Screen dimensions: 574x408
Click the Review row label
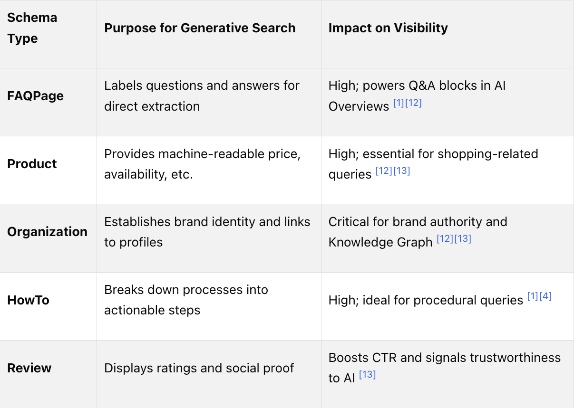pyautogui.click(x=29, y=368)
